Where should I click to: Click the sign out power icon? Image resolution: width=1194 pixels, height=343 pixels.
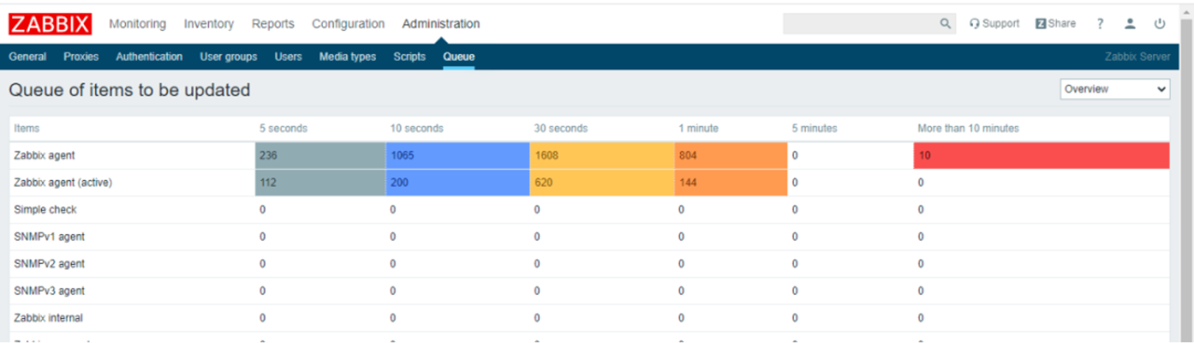point(1159,24)
